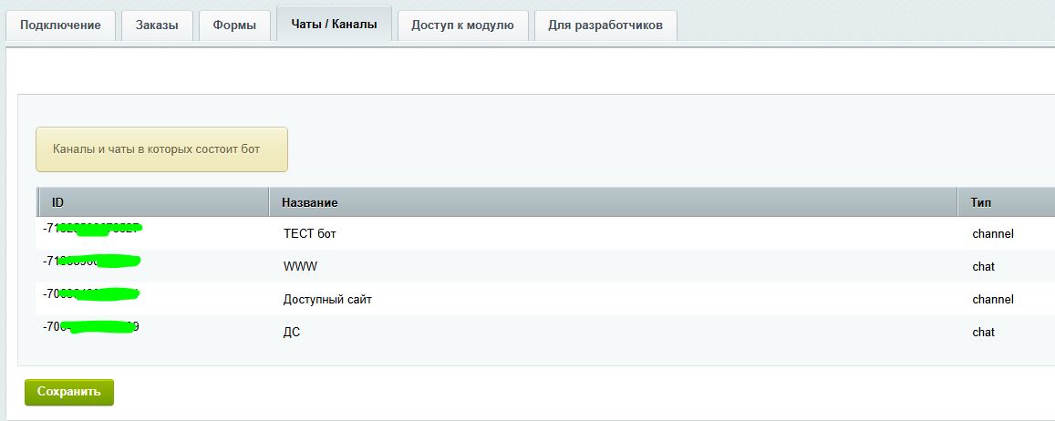Open the Доступ к модулю tab
This screenshot has width=1055, height=421.
click(x=462, y=26)
